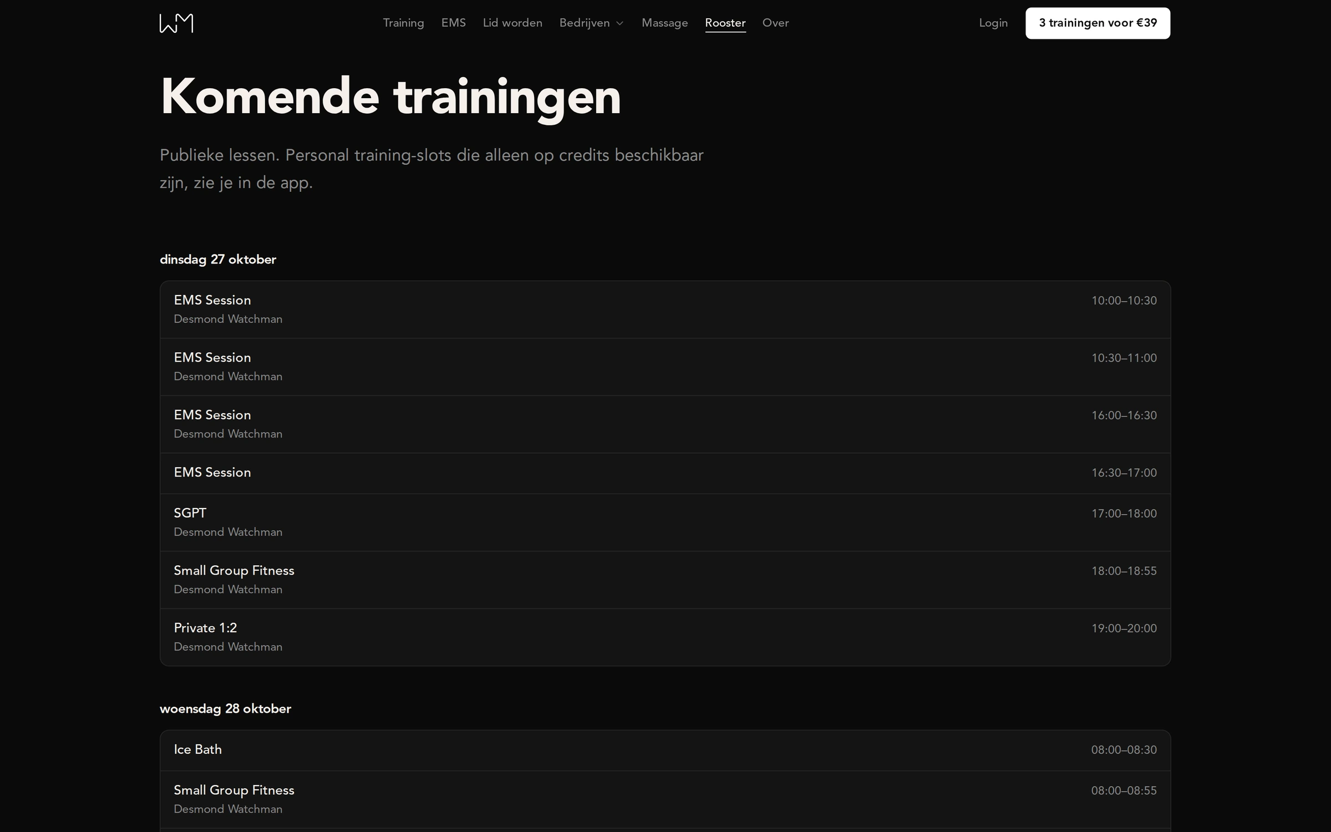
Task: Open the Training page from the nav
Action: (403, 23)
